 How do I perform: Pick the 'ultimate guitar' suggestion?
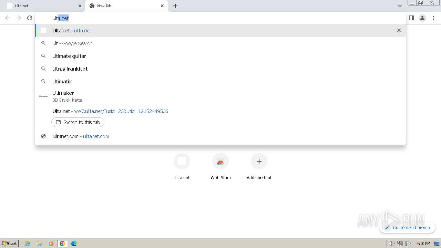point(220,56)
